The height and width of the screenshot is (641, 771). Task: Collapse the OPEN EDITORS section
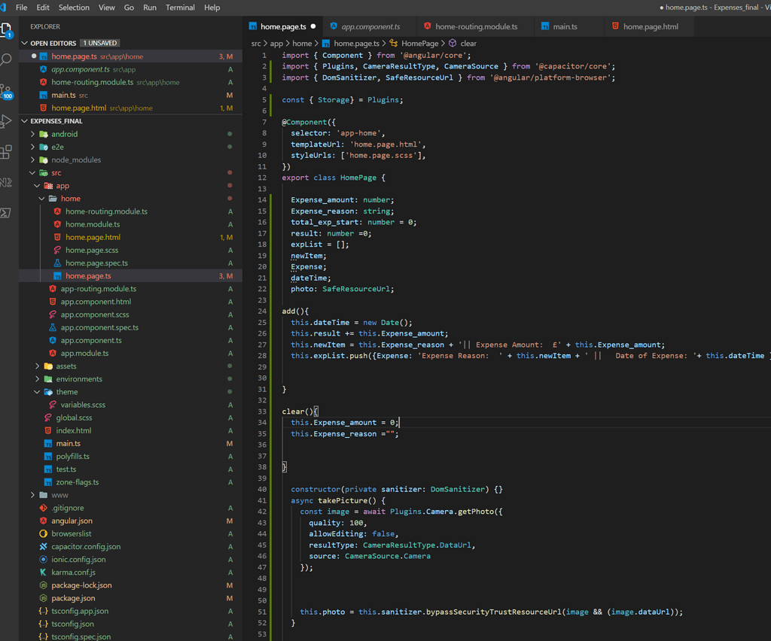(27, 43)
